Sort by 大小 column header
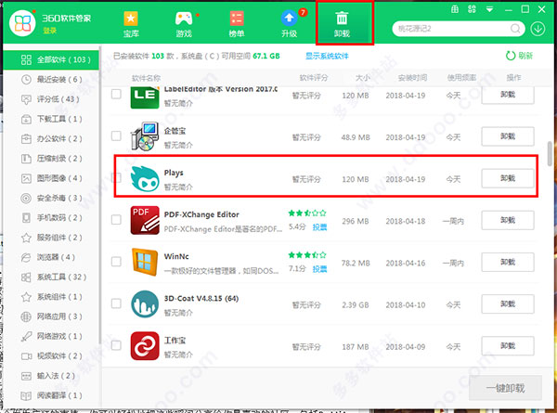The width and height of the screenshot is (557, 413). [x=363, y=78]
